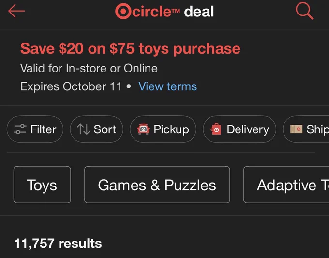Click the Filter sliders icon
The image size is (329, 258).
pos(20,129)
